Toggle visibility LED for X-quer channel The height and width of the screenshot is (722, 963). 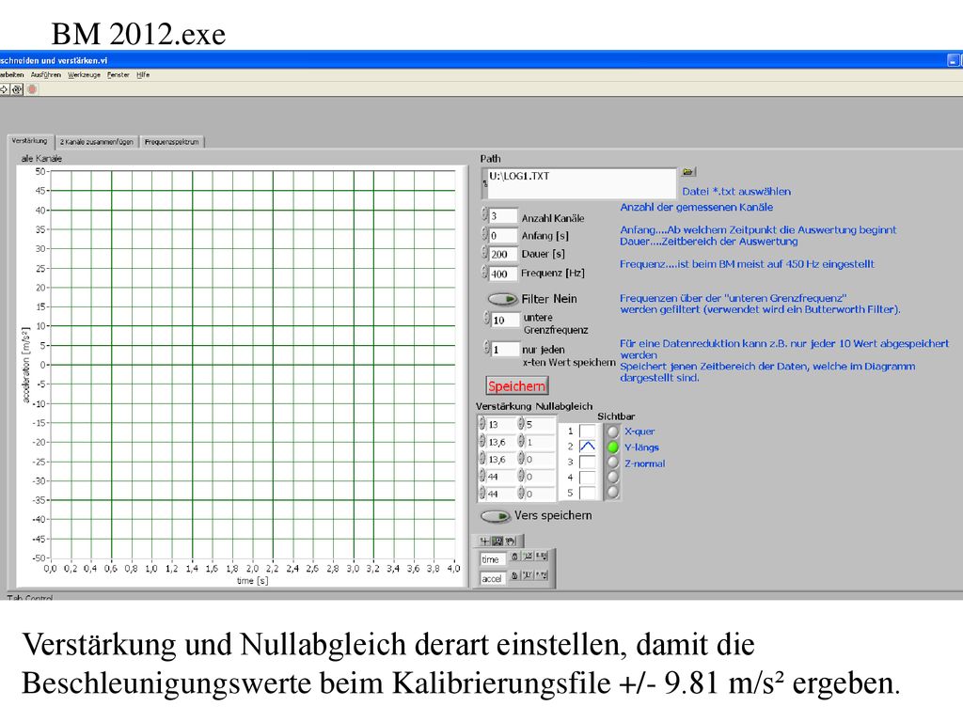pos(612,432)
